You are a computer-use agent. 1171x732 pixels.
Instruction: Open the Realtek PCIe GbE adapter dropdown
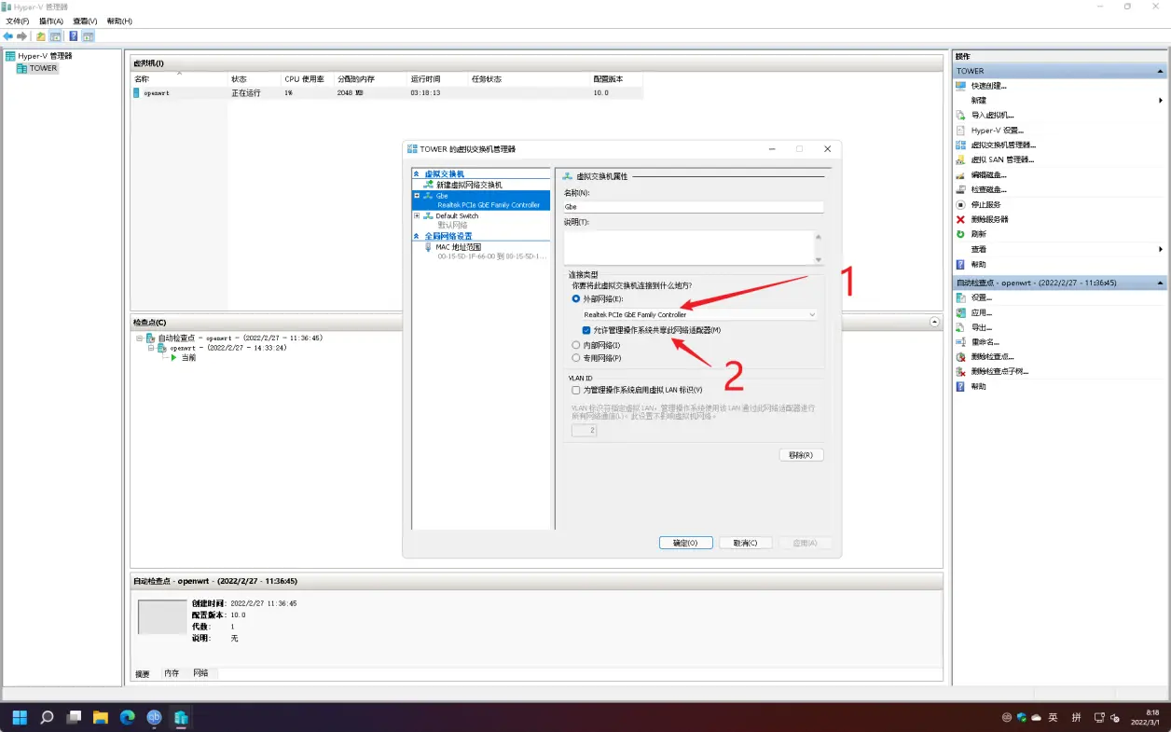coord(698,315)
